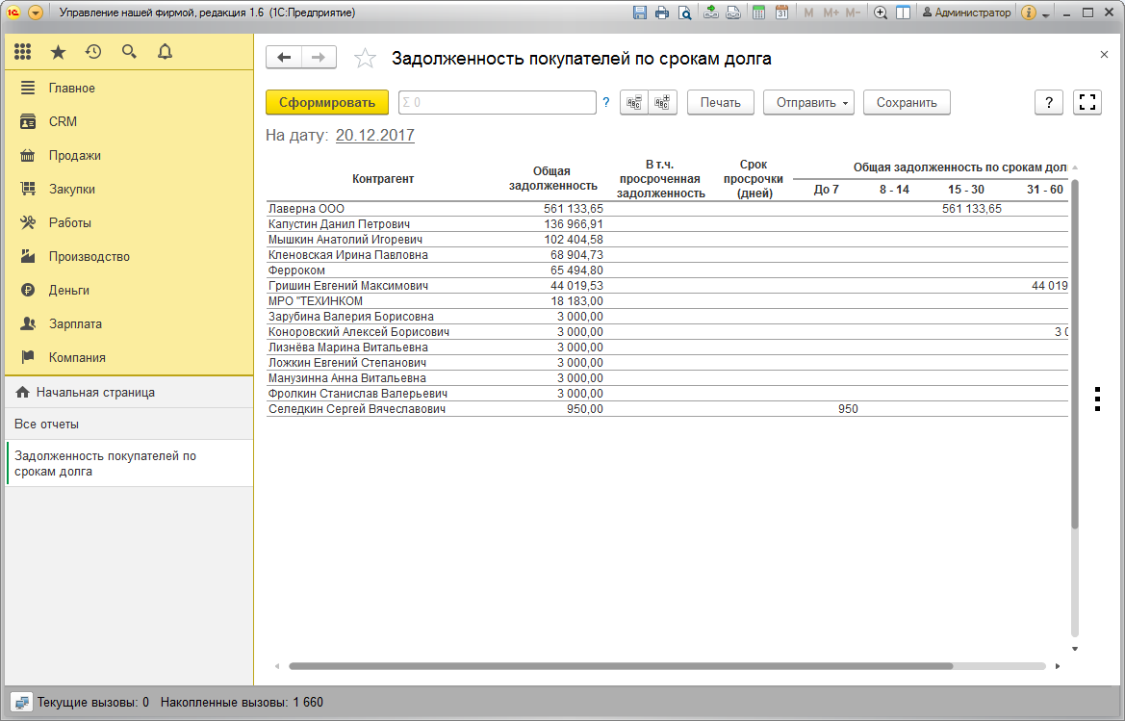Click the horizontal scrollbar of the report
Viewport: 1125px width, 721px height.
(621, 666)
